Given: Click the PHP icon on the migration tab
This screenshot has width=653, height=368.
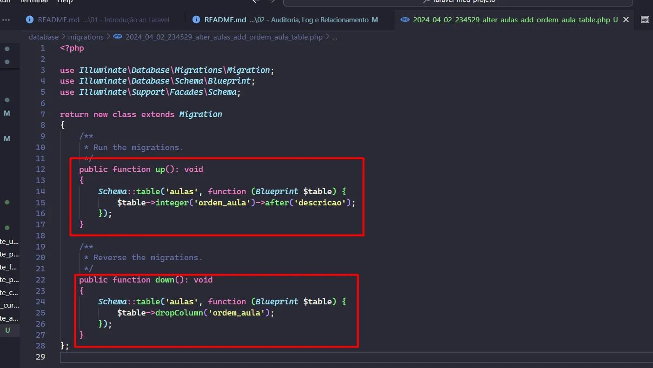Looking at the screenshot, I should click(405, 20).
